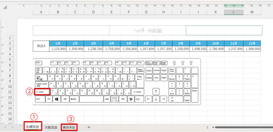
Task: Click the tab bar splitter three-dots handle
Action: pyautogui.click(x=207, y=128)
